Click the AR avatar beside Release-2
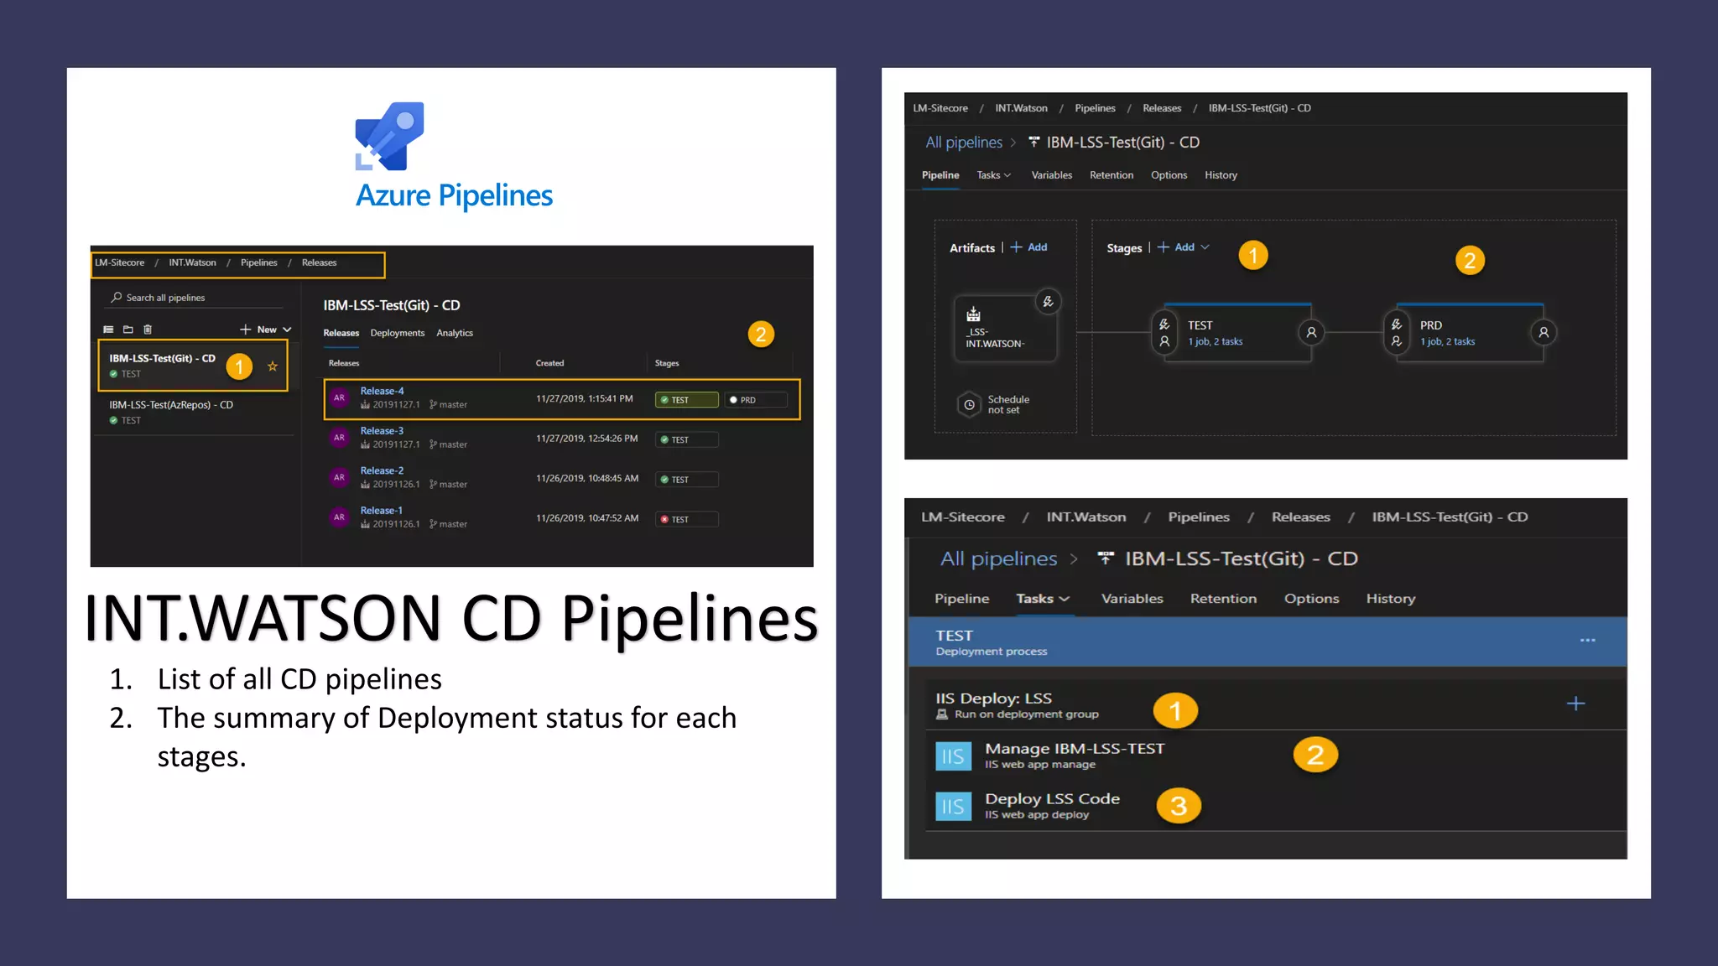 point(339,477)
